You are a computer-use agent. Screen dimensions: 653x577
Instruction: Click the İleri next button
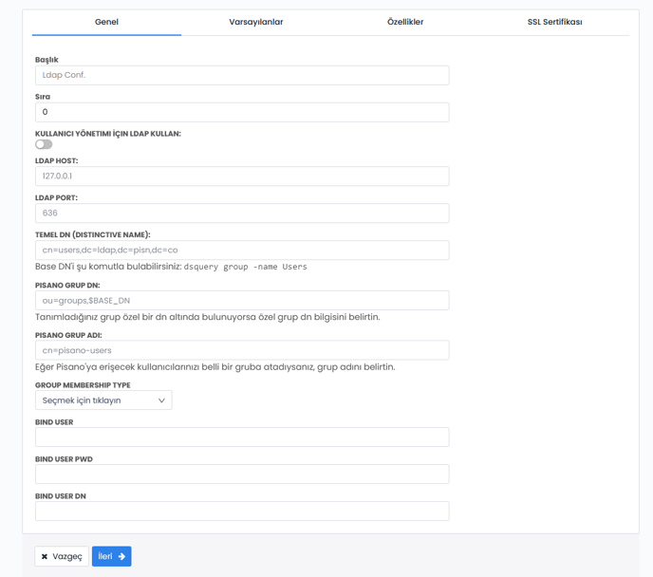[x=111, y=556]
